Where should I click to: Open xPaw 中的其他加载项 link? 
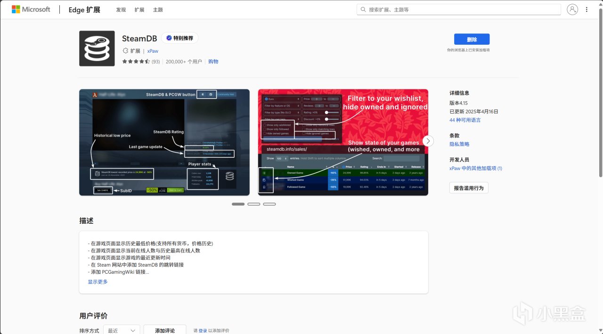pos(476,168)
